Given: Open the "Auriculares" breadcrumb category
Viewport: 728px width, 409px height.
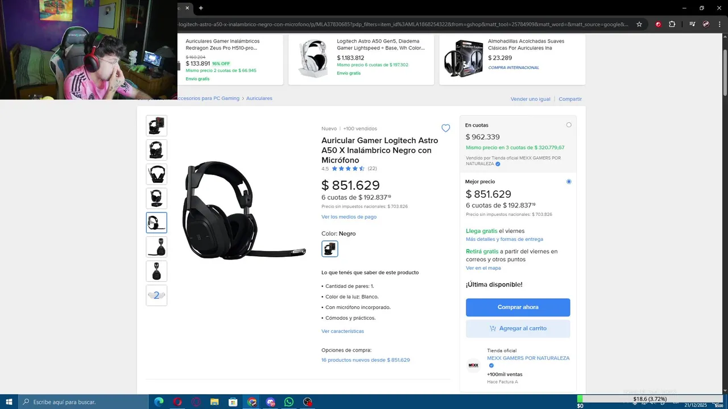Looking at the screenshot, I should (259, 98).
